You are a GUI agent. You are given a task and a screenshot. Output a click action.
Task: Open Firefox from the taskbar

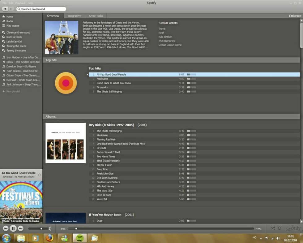[50, 238]
